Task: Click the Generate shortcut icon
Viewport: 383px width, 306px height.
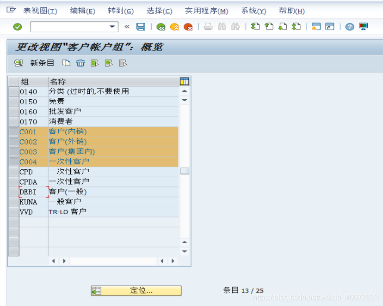Action: coord(329,26)
